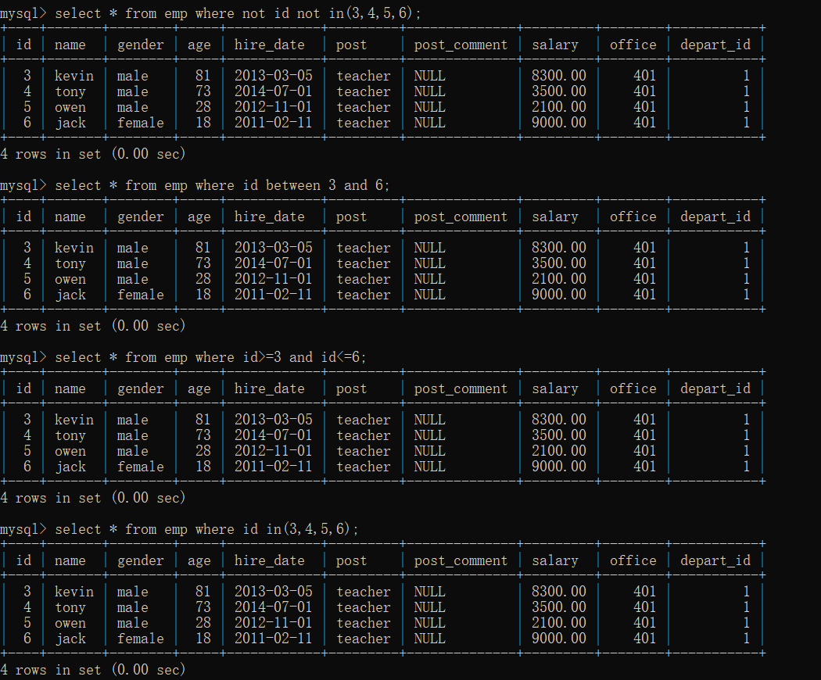Select "4 rows in set" under the id>=3 table

[51, 498]
